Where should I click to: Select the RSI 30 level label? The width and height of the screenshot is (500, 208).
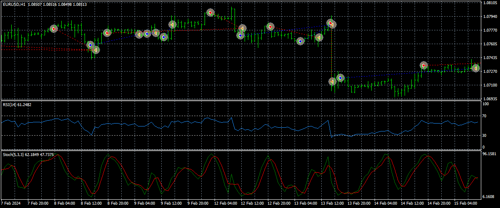pyautogui.click(x=485, y=135)
